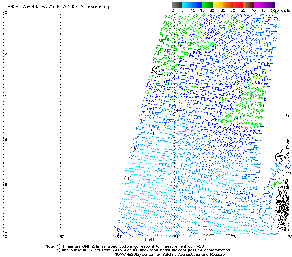Click the brown 35-40 knots legend segment

[249, 5]
